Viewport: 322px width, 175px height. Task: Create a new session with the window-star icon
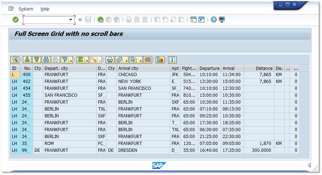tap(193, 20)
